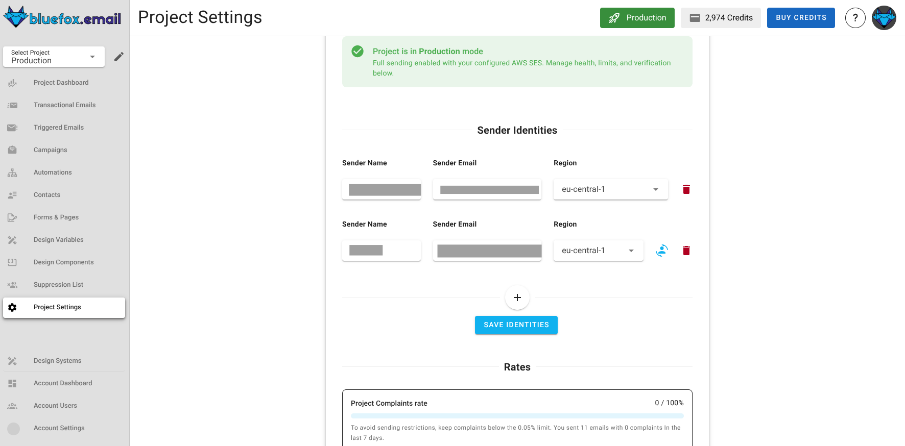Open Account Settings in sidebar
Viewport: 905px width, 446px height.
[x=59, y=428]
